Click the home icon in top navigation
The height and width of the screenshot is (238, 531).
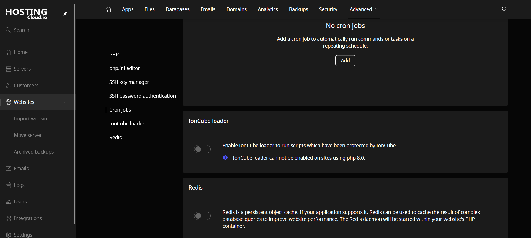tap(108, 9)
